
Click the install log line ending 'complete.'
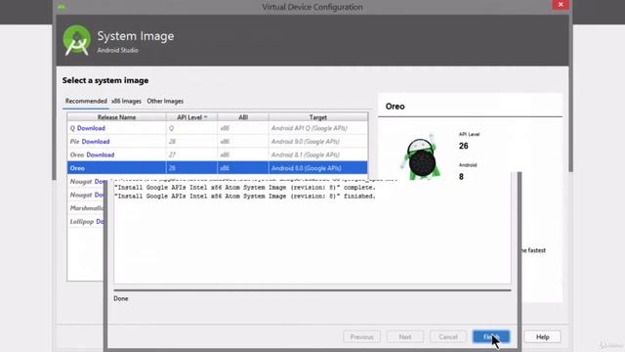pos(245,188)
